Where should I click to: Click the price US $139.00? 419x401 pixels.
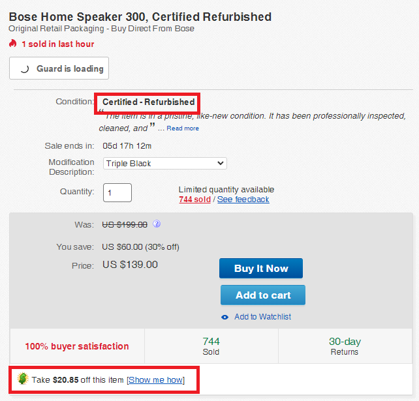point(130,265)
